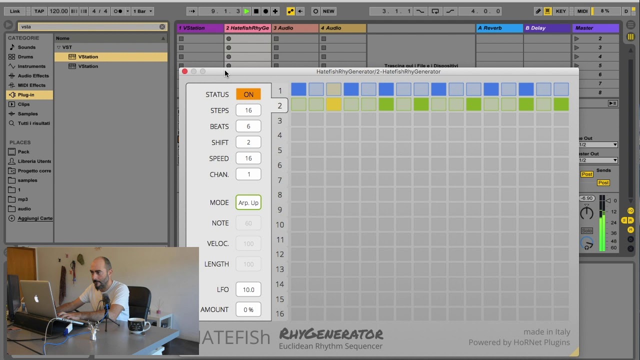This screenshot has width=640, height=360.
Task: Toggle the Post button under Sends label
Action: click(x=603, y=182)
